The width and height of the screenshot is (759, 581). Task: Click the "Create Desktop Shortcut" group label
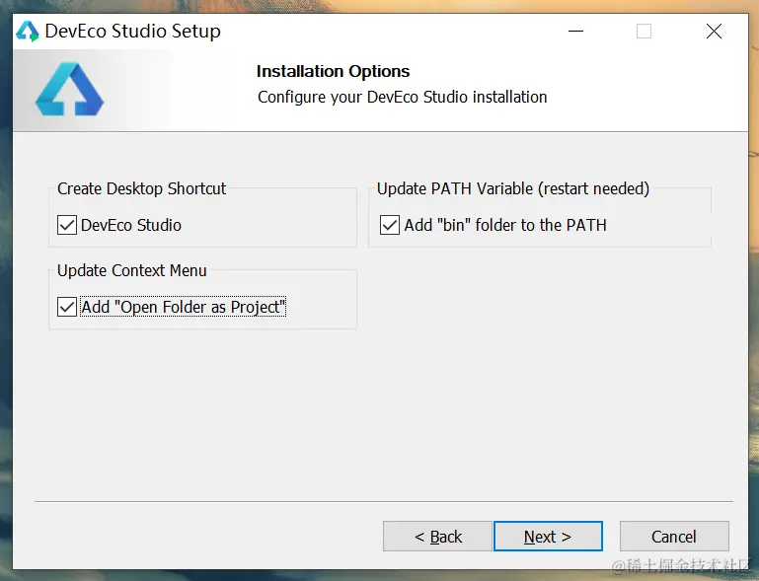141,188
